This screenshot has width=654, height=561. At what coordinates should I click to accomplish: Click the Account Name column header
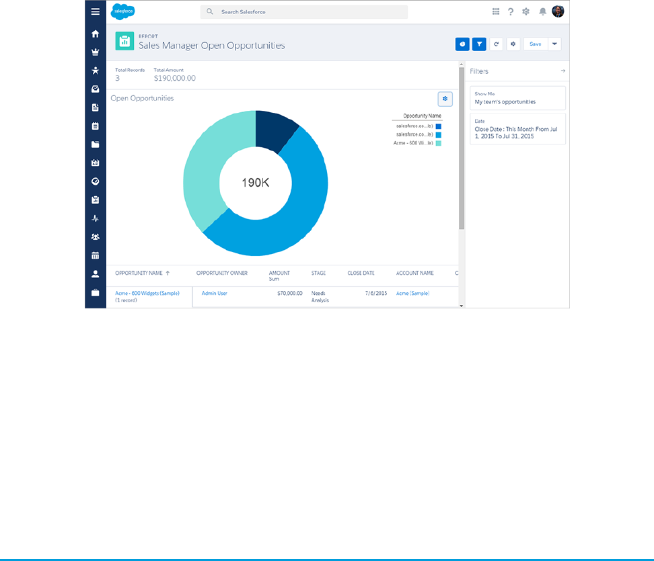414,273
